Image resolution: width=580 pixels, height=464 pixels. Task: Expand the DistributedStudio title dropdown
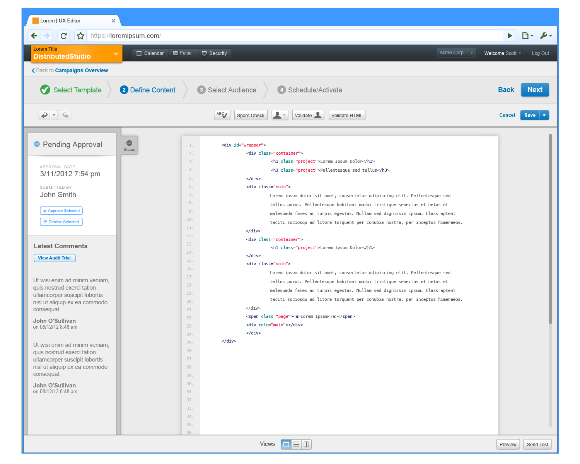pyautogui.click(x=116, y=54)
